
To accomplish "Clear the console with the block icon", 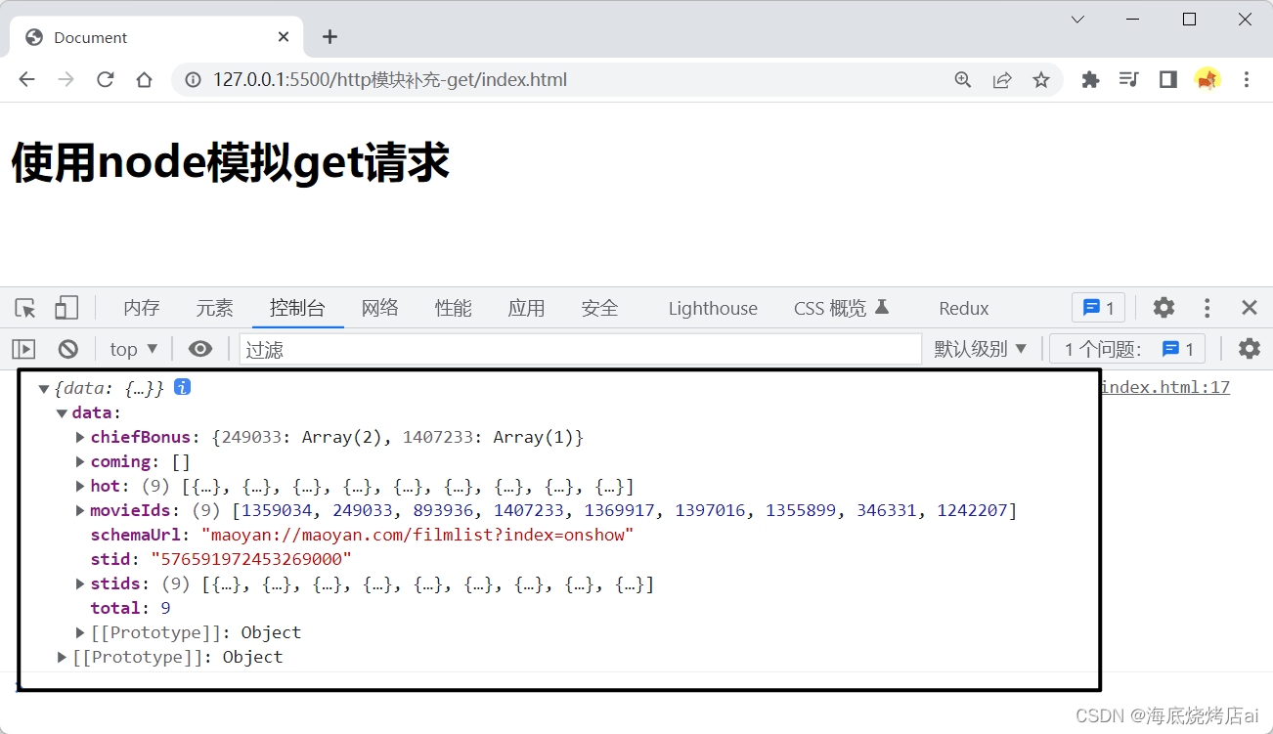I will 67,349.
